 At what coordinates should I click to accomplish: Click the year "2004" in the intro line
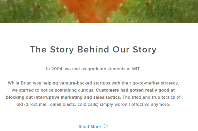57,69
